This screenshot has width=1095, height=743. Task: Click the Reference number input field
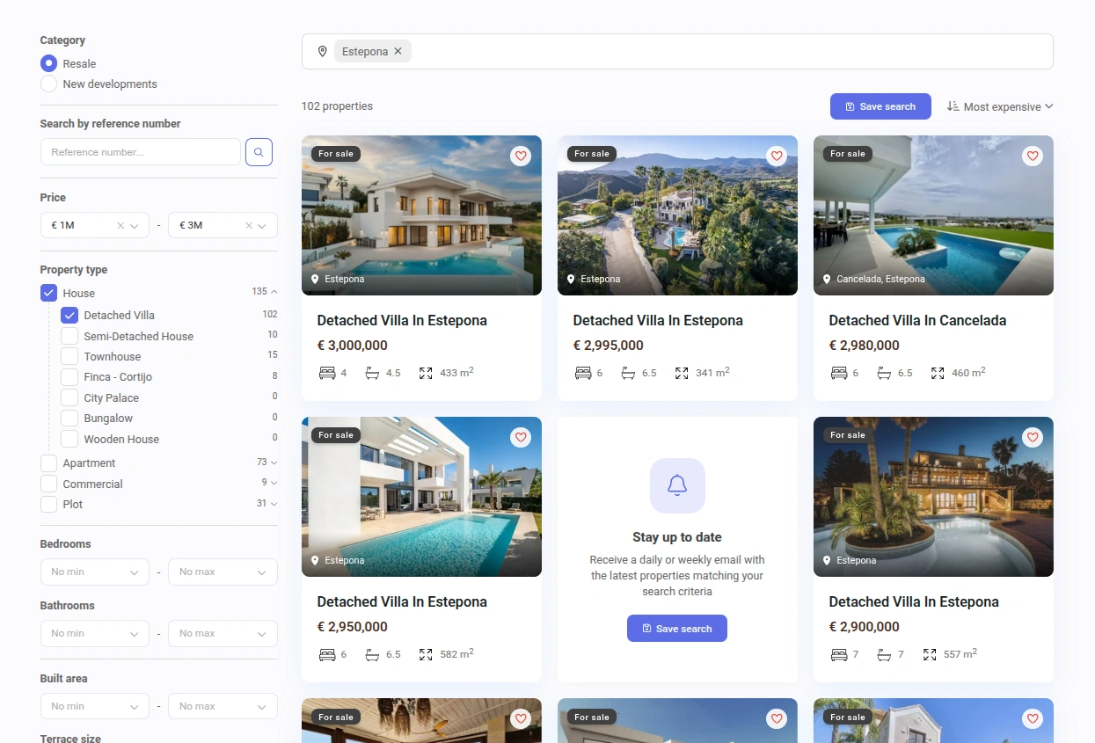(x=141, y=152)
